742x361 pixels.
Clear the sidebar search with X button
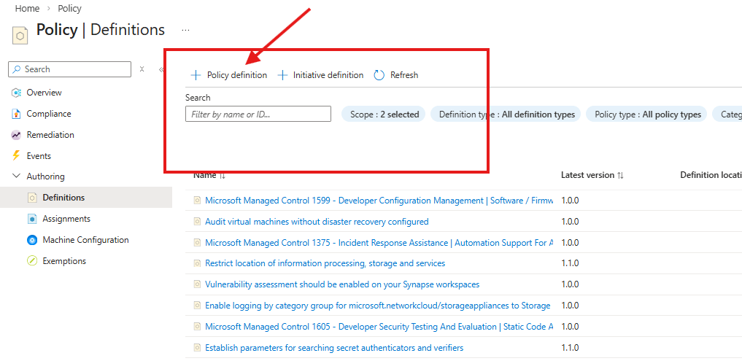(x=142, y=69)
